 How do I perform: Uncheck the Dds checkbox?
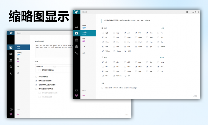(136, 33)
